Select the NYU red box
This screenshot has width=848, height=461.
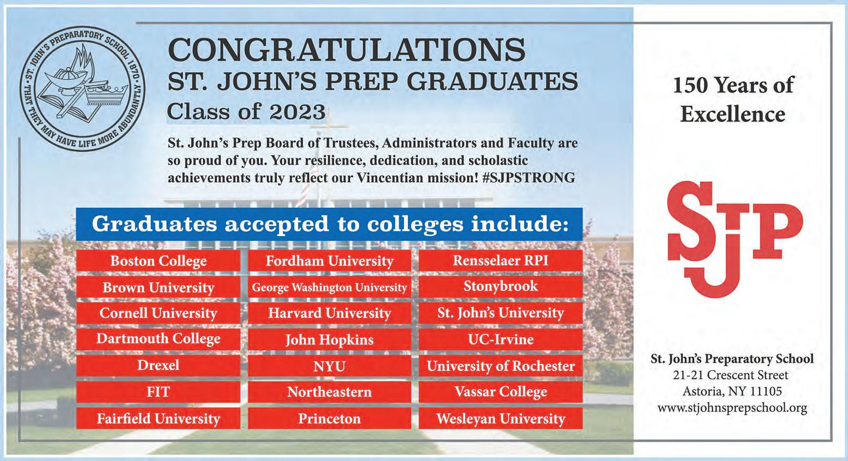point(329,366)
